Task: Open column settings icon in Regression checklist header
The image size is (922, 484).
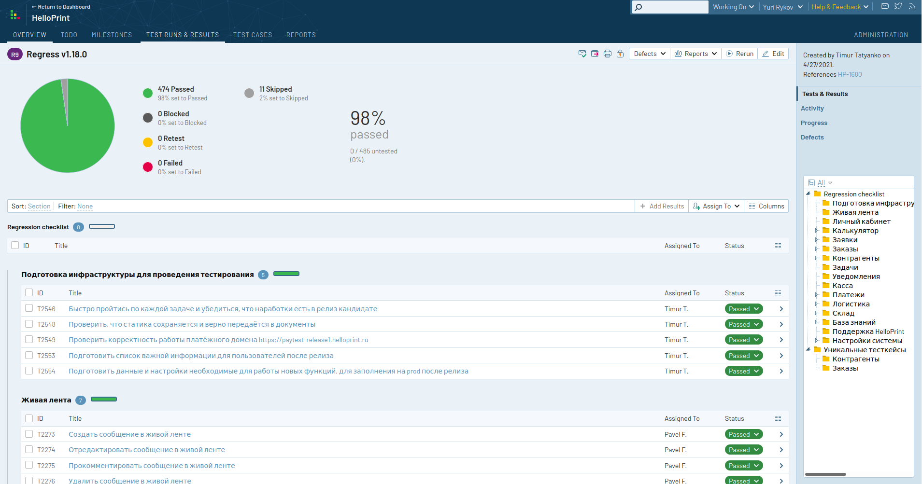Action: 778,246
